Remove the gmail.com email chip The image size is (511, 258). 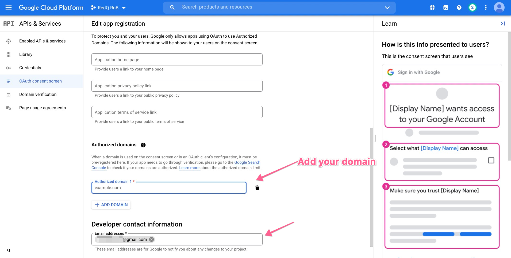[152, 239]
